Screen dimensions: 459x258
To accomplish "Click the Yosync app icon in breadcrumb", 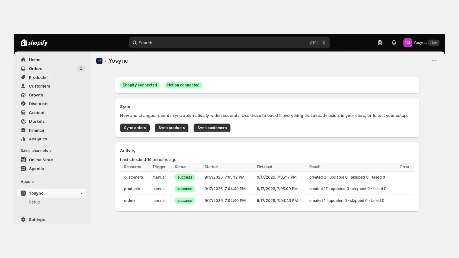I will (99, 61).
